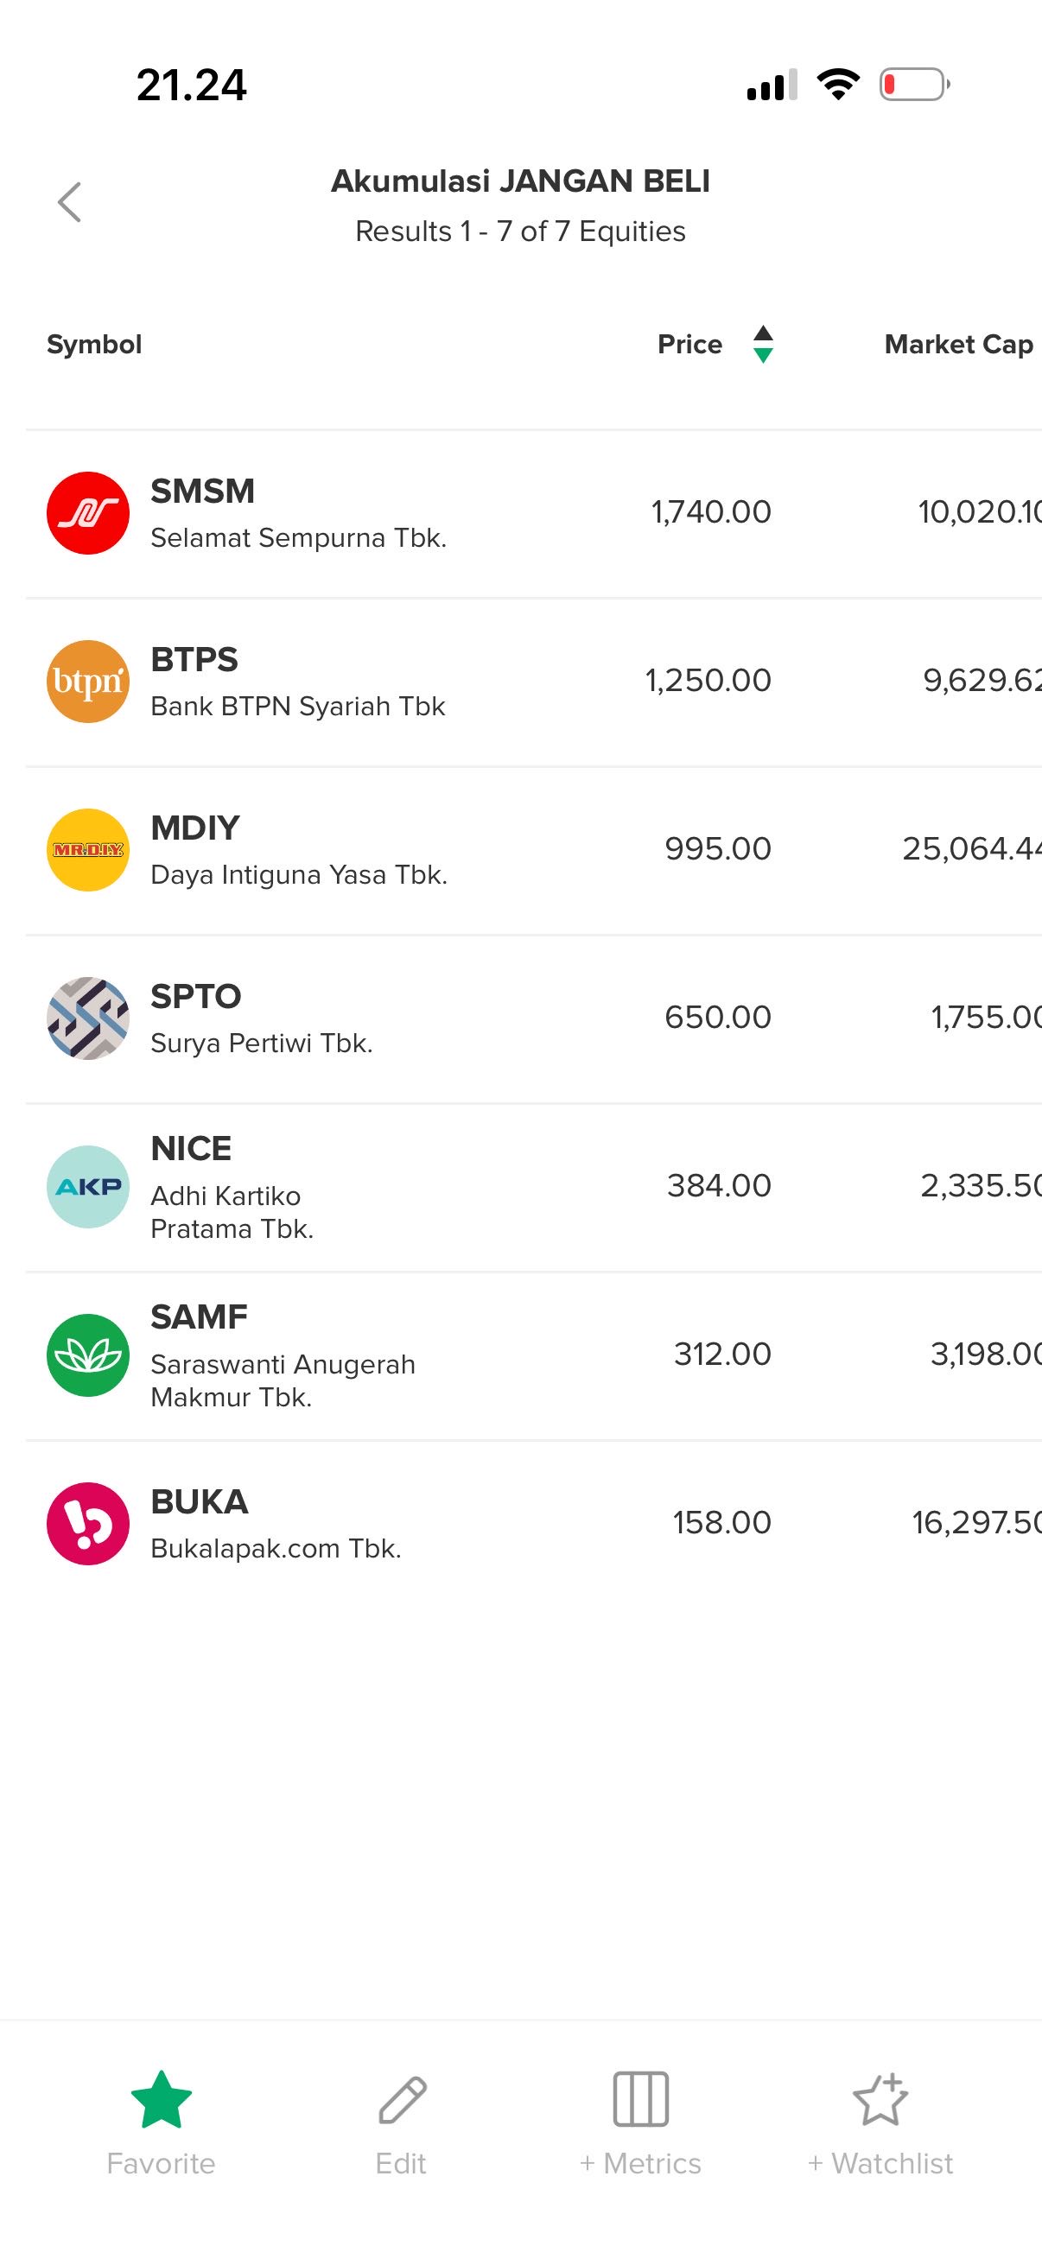Tap the back chevron arrow
Viewport: 1042px width, 2265px height.
pos(69,202)
